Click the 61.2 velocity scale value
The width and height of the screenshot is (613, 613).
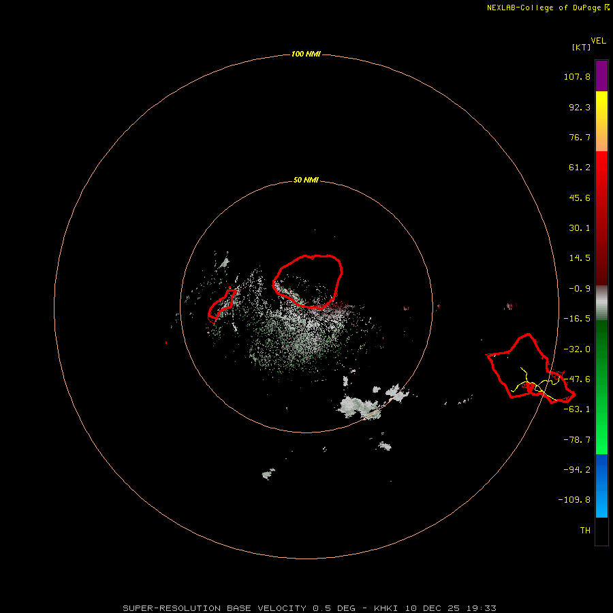click(x=580, y=168)
